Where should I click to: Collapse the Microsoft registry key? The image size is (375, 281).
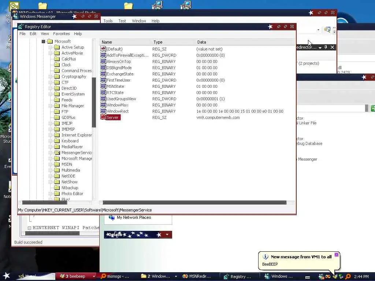pos(43,41)
